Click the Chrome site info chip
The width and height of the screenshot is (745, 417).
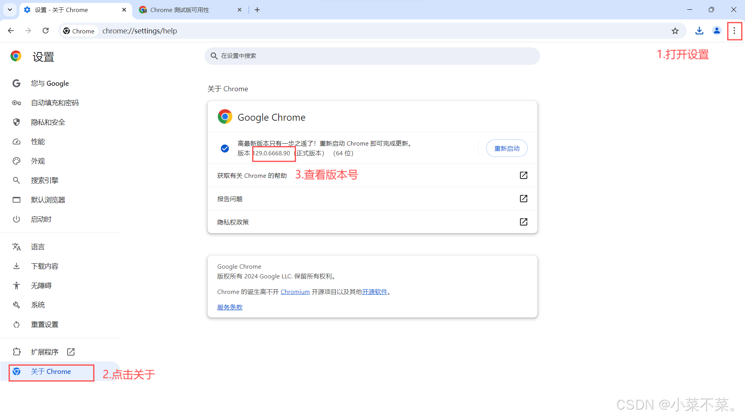(x=79, y=31)
